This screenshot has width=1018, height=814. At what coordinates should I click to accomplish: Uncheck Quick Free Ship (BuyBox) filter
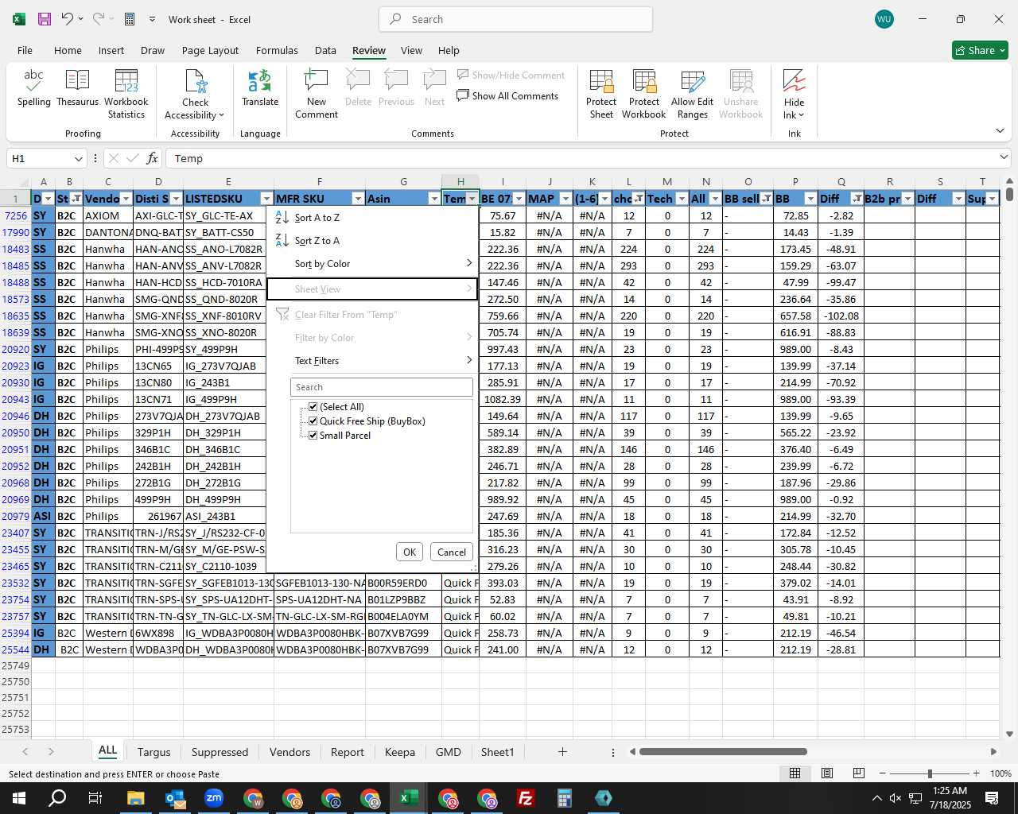(313, 421)
